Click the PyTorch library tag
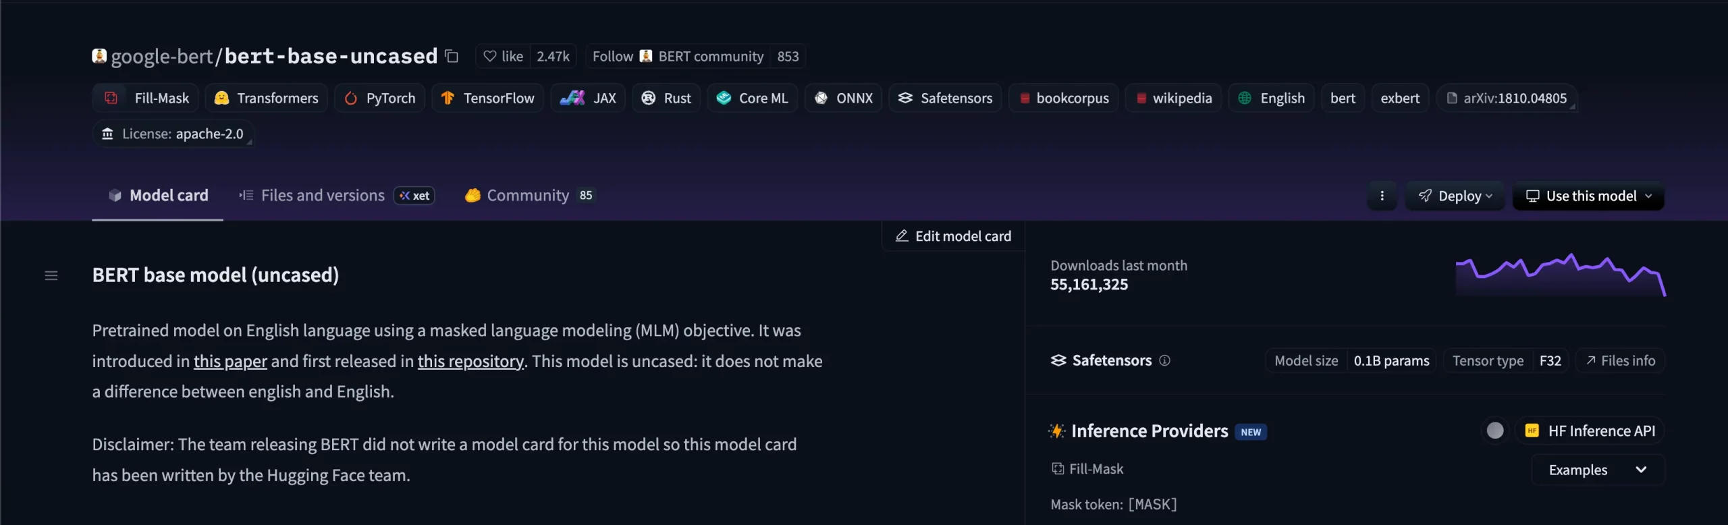The image size is (1728, 525). [380, 99]
